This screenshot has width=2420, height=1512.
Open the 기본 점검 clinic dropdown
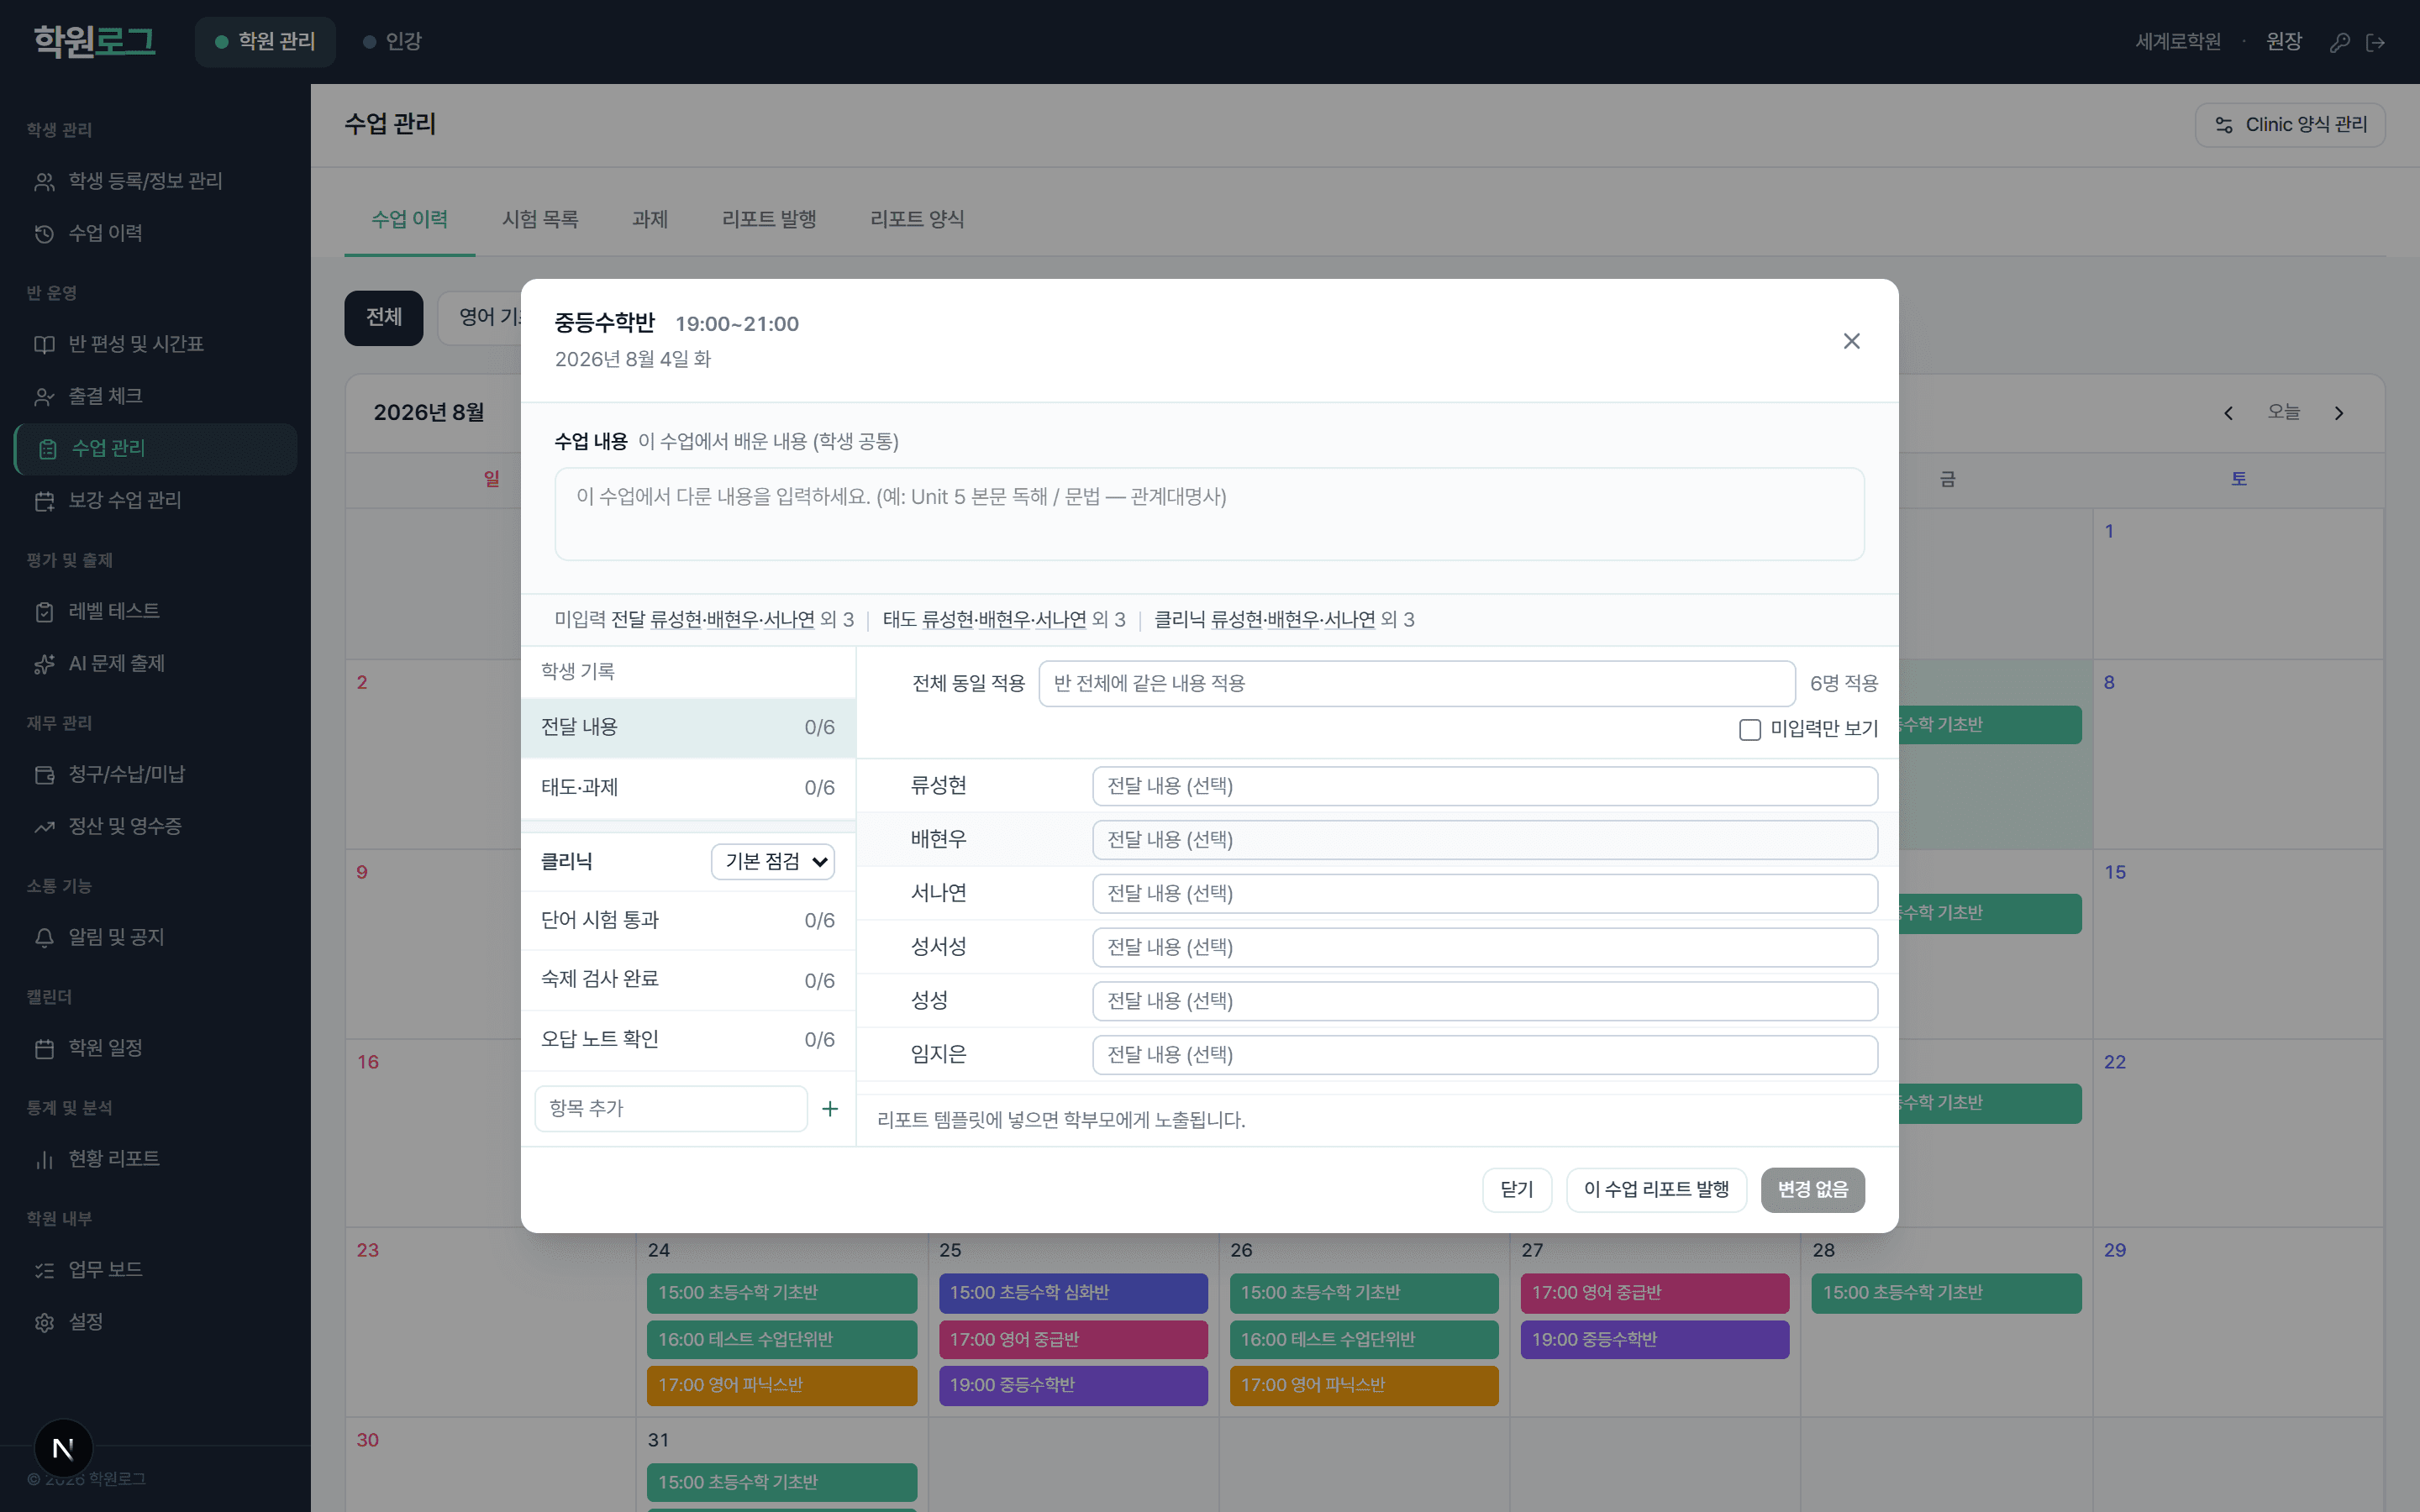point(773,862)
